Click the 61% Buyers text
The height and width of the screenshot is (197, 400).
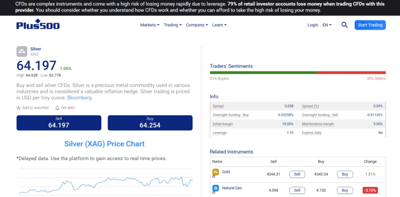[220, 78]
